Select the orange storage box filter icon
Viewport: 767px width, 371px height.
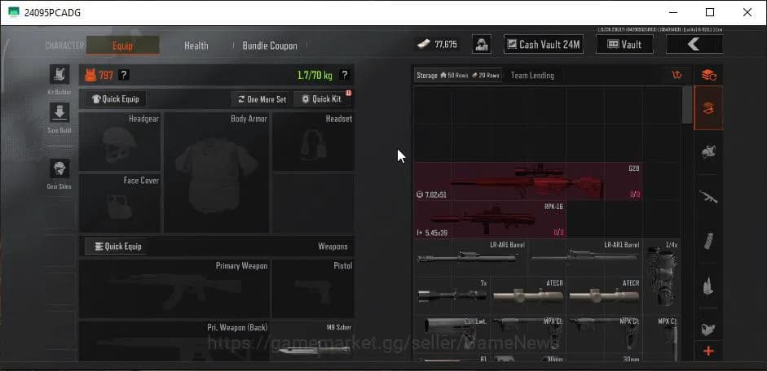pos(708,108)
